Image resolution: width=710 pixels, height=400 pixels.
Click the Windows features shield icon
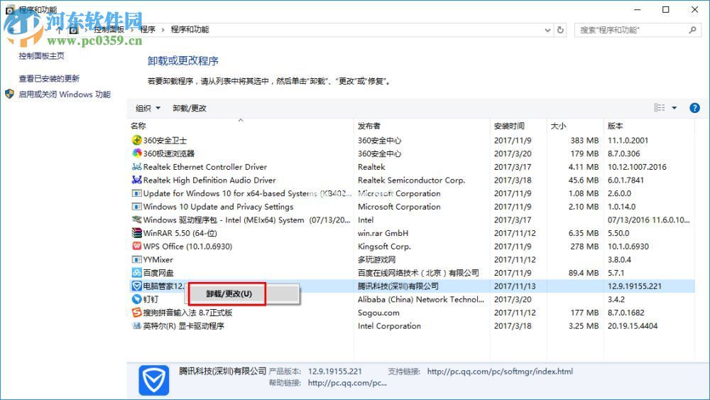tap(9, 94)
